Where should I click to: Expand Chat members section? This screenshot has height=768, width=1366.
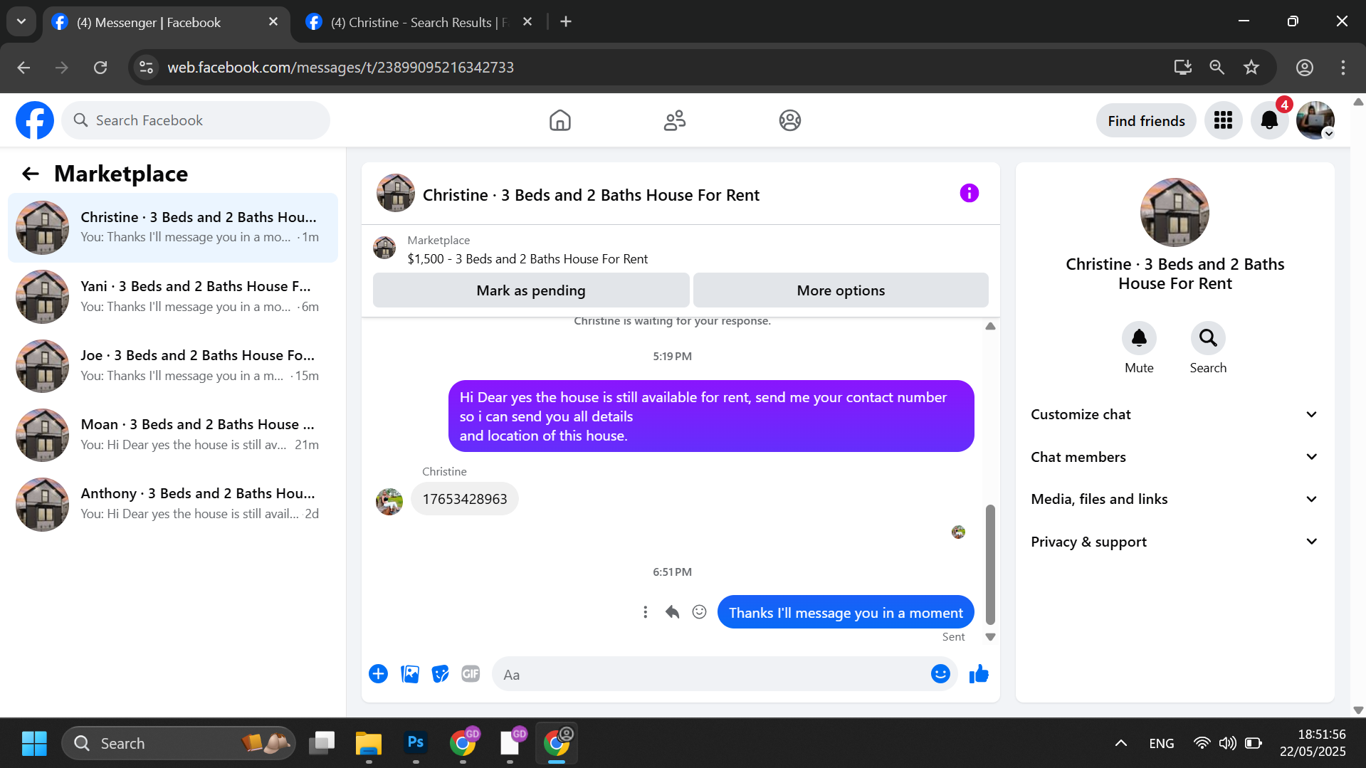[x=1175, y=457]
